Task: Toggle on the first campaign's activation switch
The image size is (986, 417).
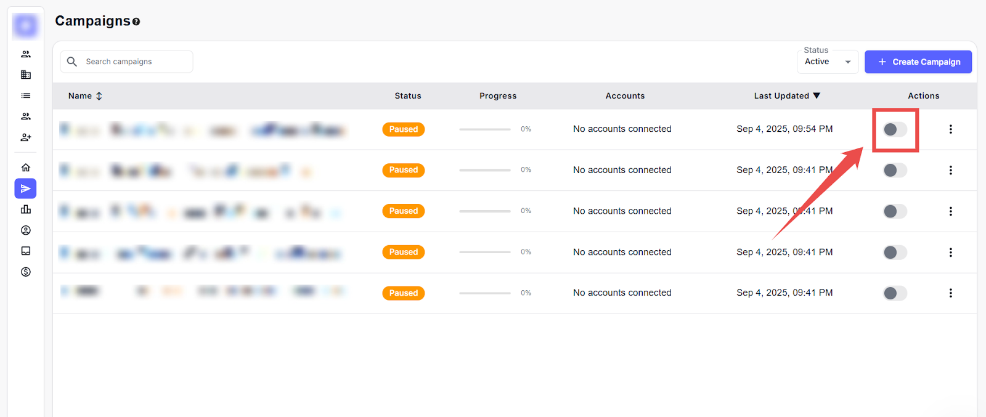Action: 895,129
